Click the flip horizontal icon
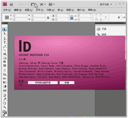This screenshot has width=128, height=118. [96, 20]
